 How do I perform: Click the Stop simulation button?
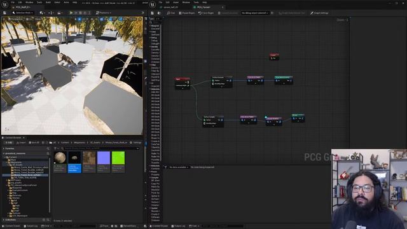[x=81, y=13]
